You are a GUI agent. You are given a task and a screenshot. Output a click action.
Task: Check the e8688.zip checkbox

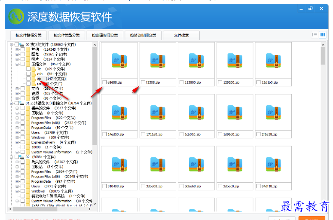tap(104, 82)
